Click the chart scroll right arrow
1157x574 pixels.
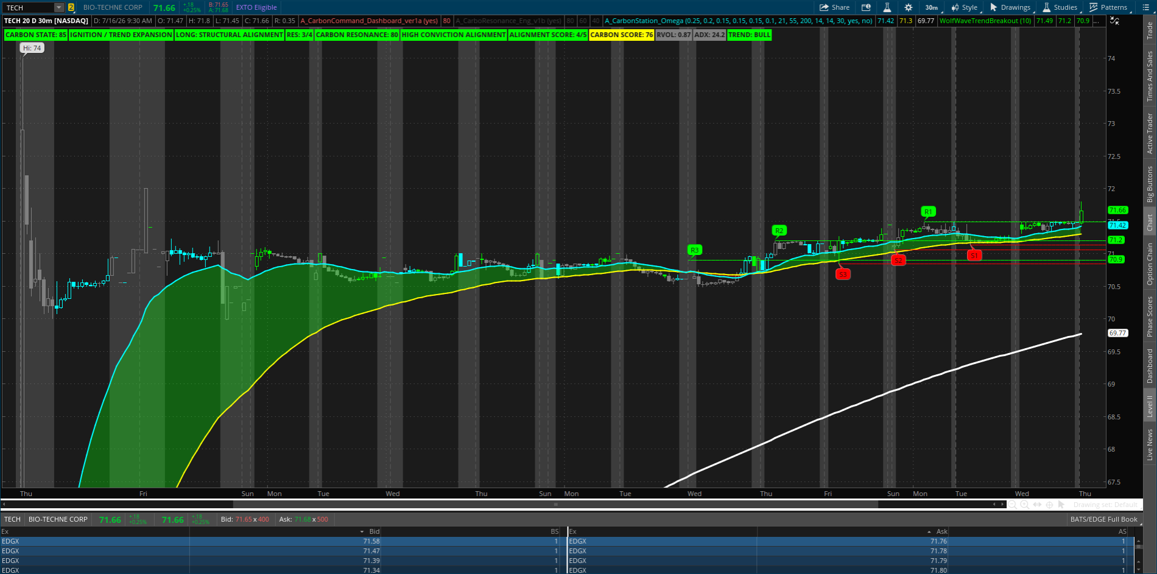point(1002,505)
